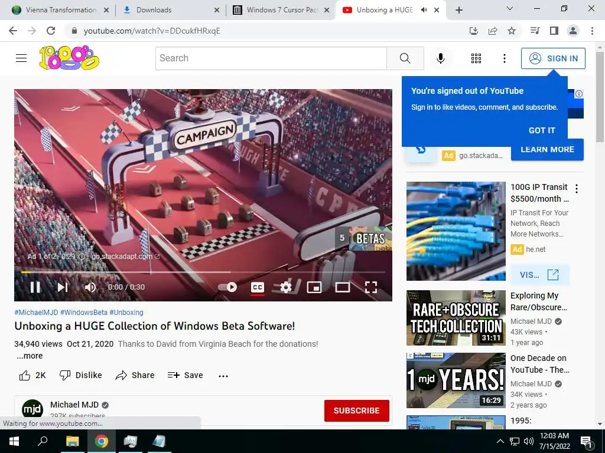This screenshot has height=453, width=605.
Task: Click LEARN MORE ad button
Action: (547, 150)
